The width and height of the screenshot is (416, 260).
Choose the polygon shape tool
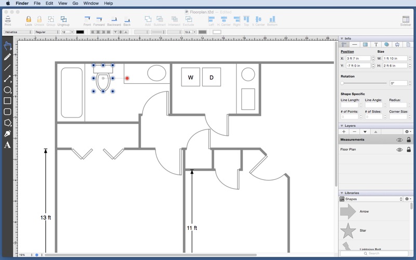coord(7,123)
